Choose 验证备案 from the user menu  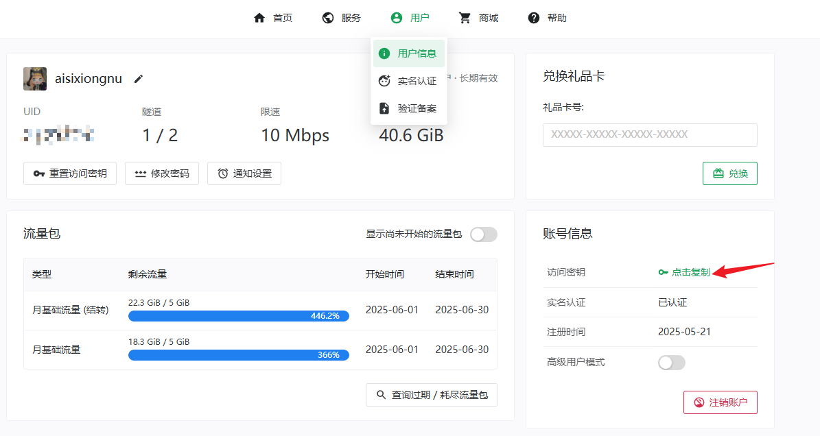409,108
